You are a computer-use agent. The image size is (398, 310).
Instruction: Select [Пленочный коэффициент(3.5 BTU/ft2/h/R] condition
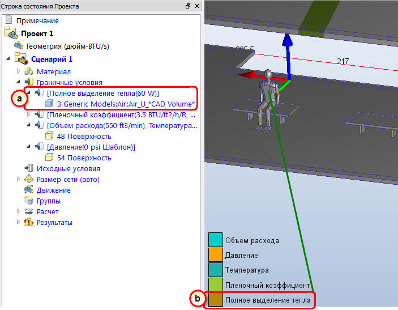(121, 115)
